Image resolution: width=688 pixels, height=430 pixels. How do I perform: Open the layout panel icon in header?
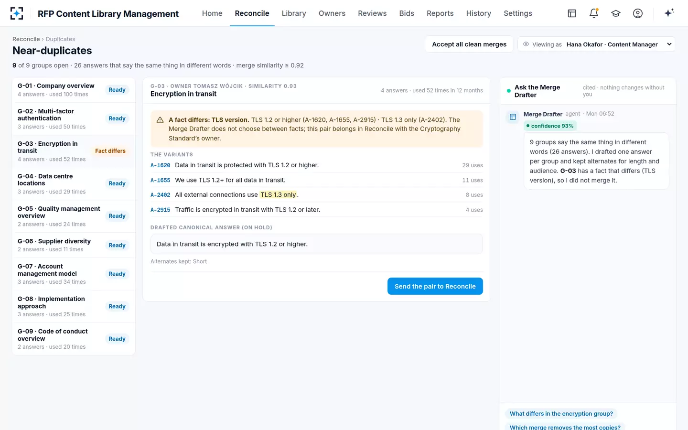point(572,13)
